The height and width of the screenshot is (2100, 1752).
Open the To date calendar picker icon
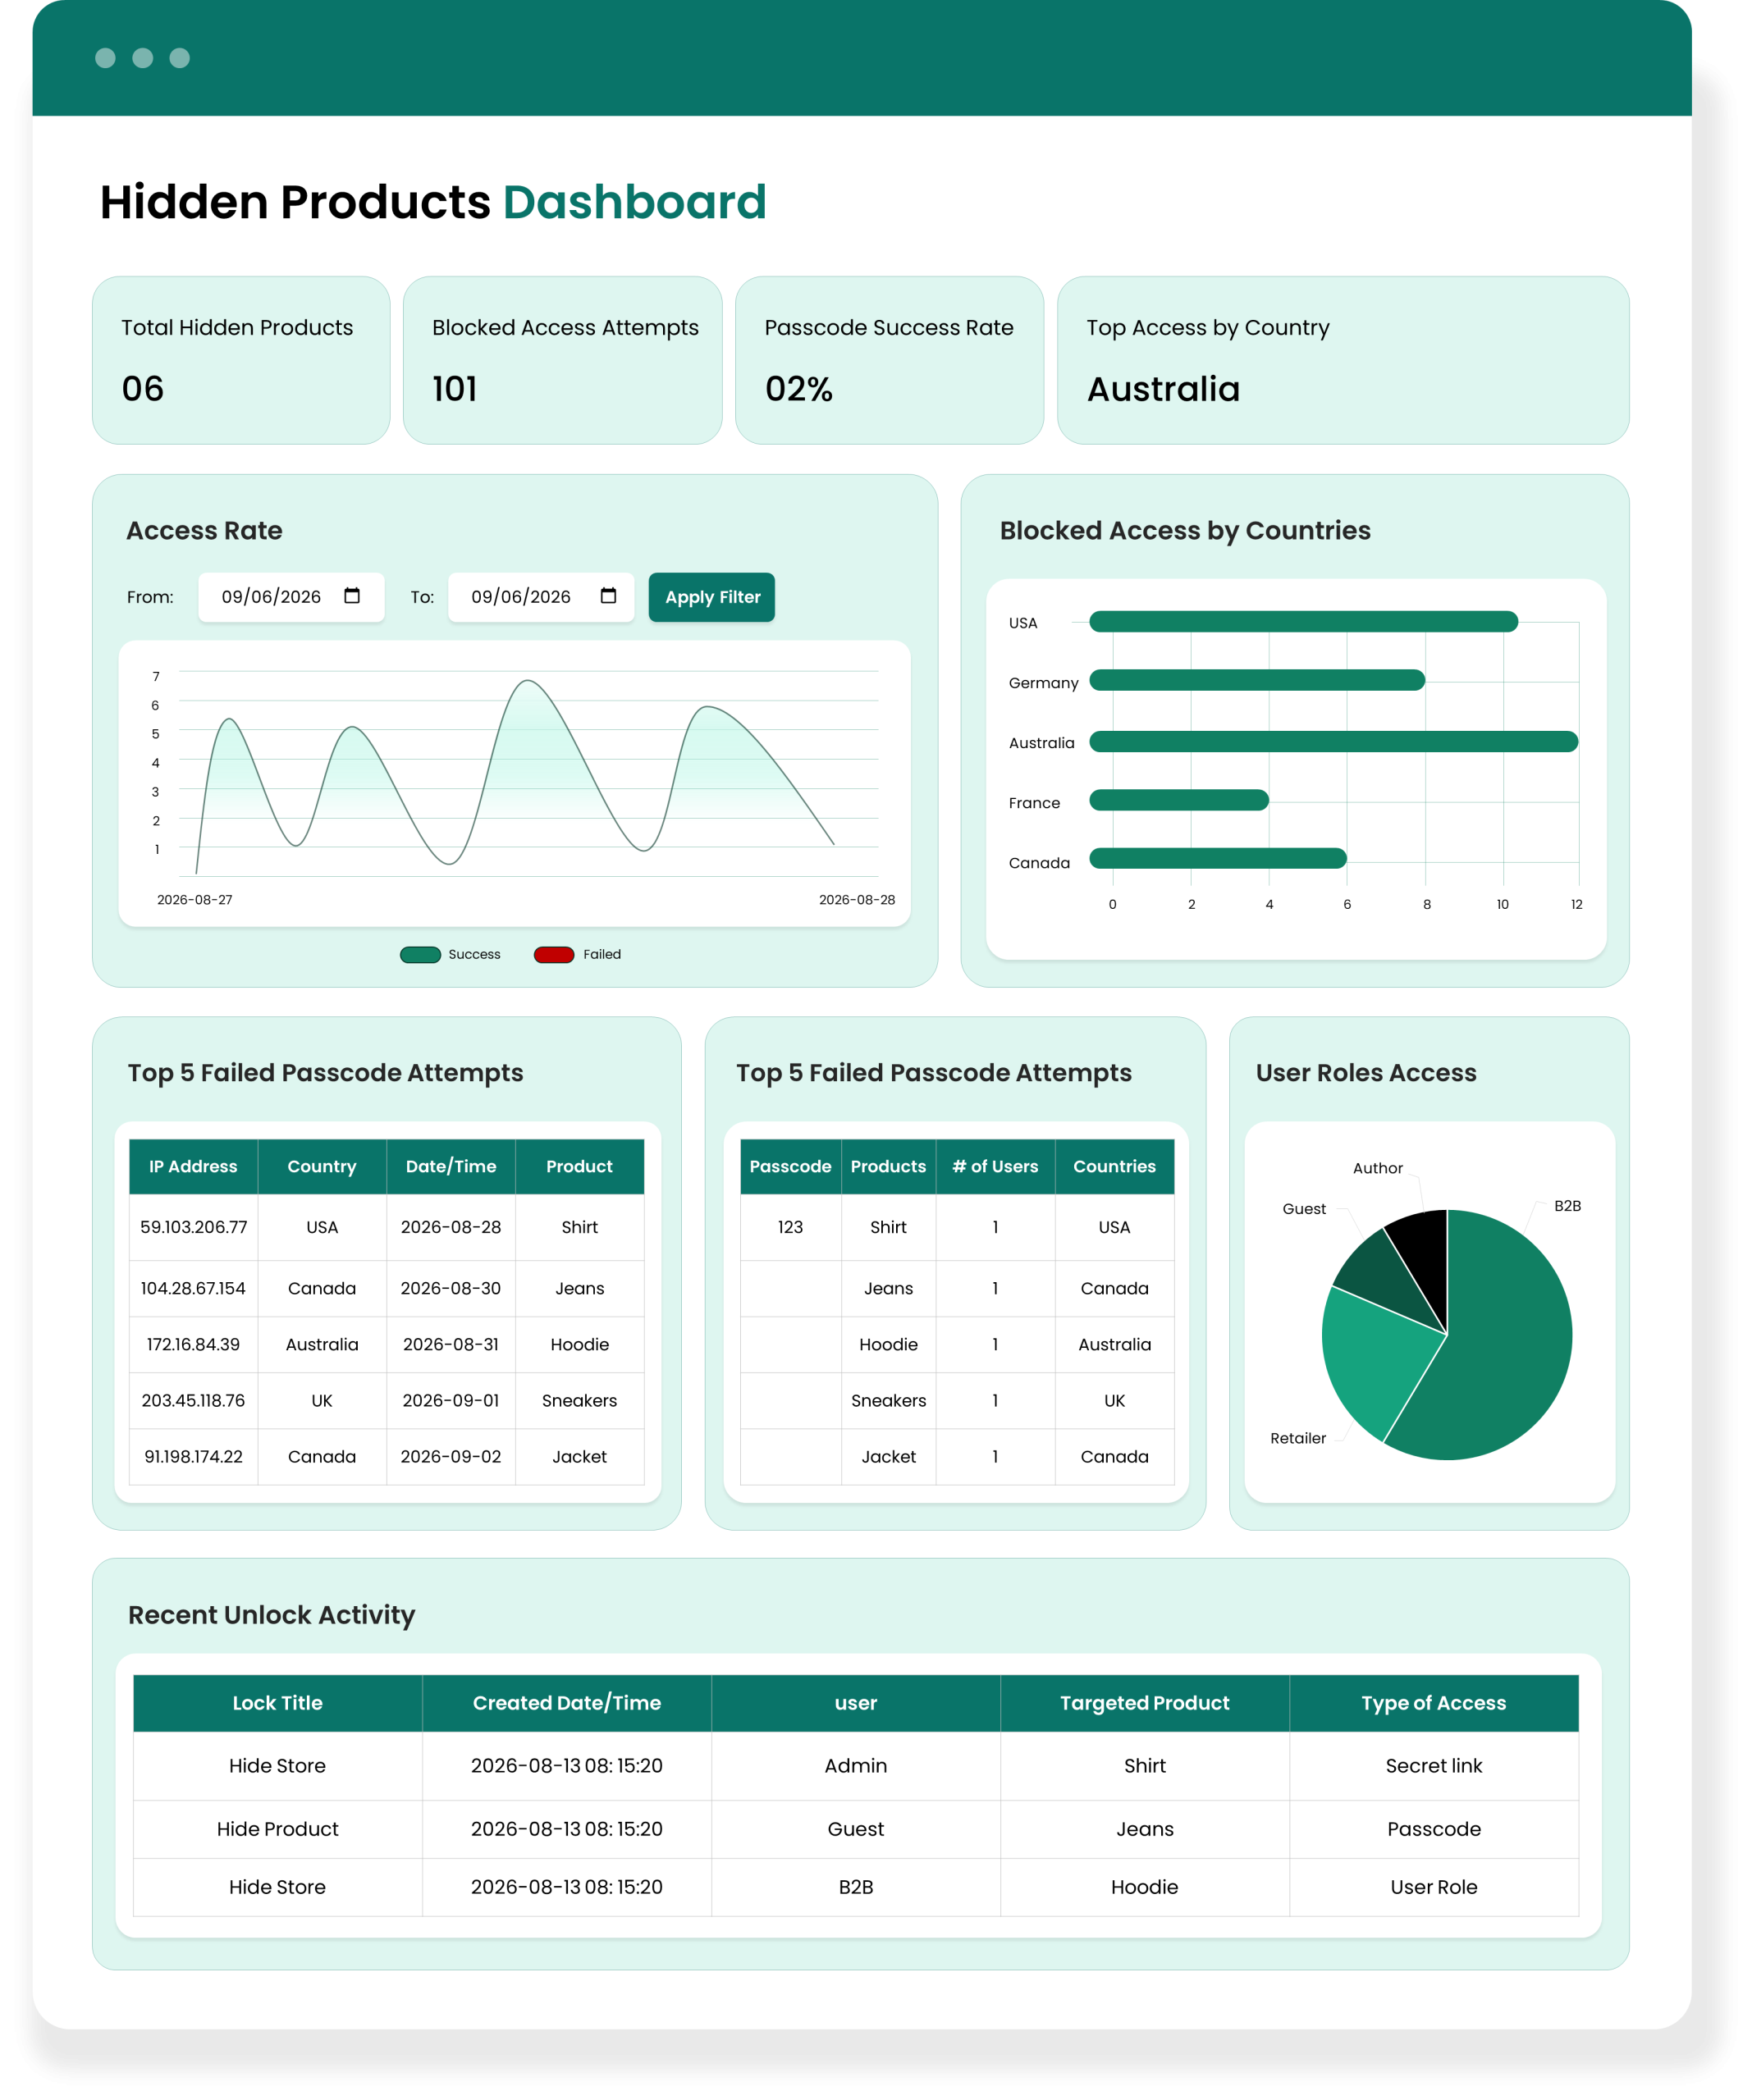coord(608,596)
